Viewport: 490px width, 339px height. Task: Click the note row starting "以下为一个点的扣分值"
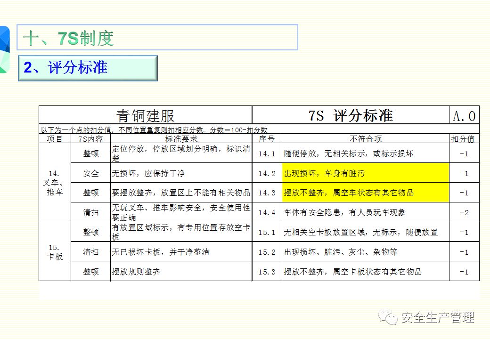coord(259,129)
